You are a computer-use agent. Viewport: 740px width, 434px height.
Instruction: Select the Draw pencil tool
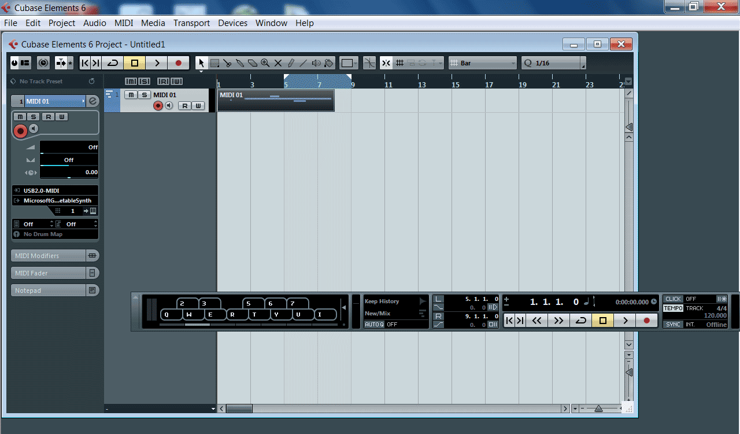[x=291, y=63]
